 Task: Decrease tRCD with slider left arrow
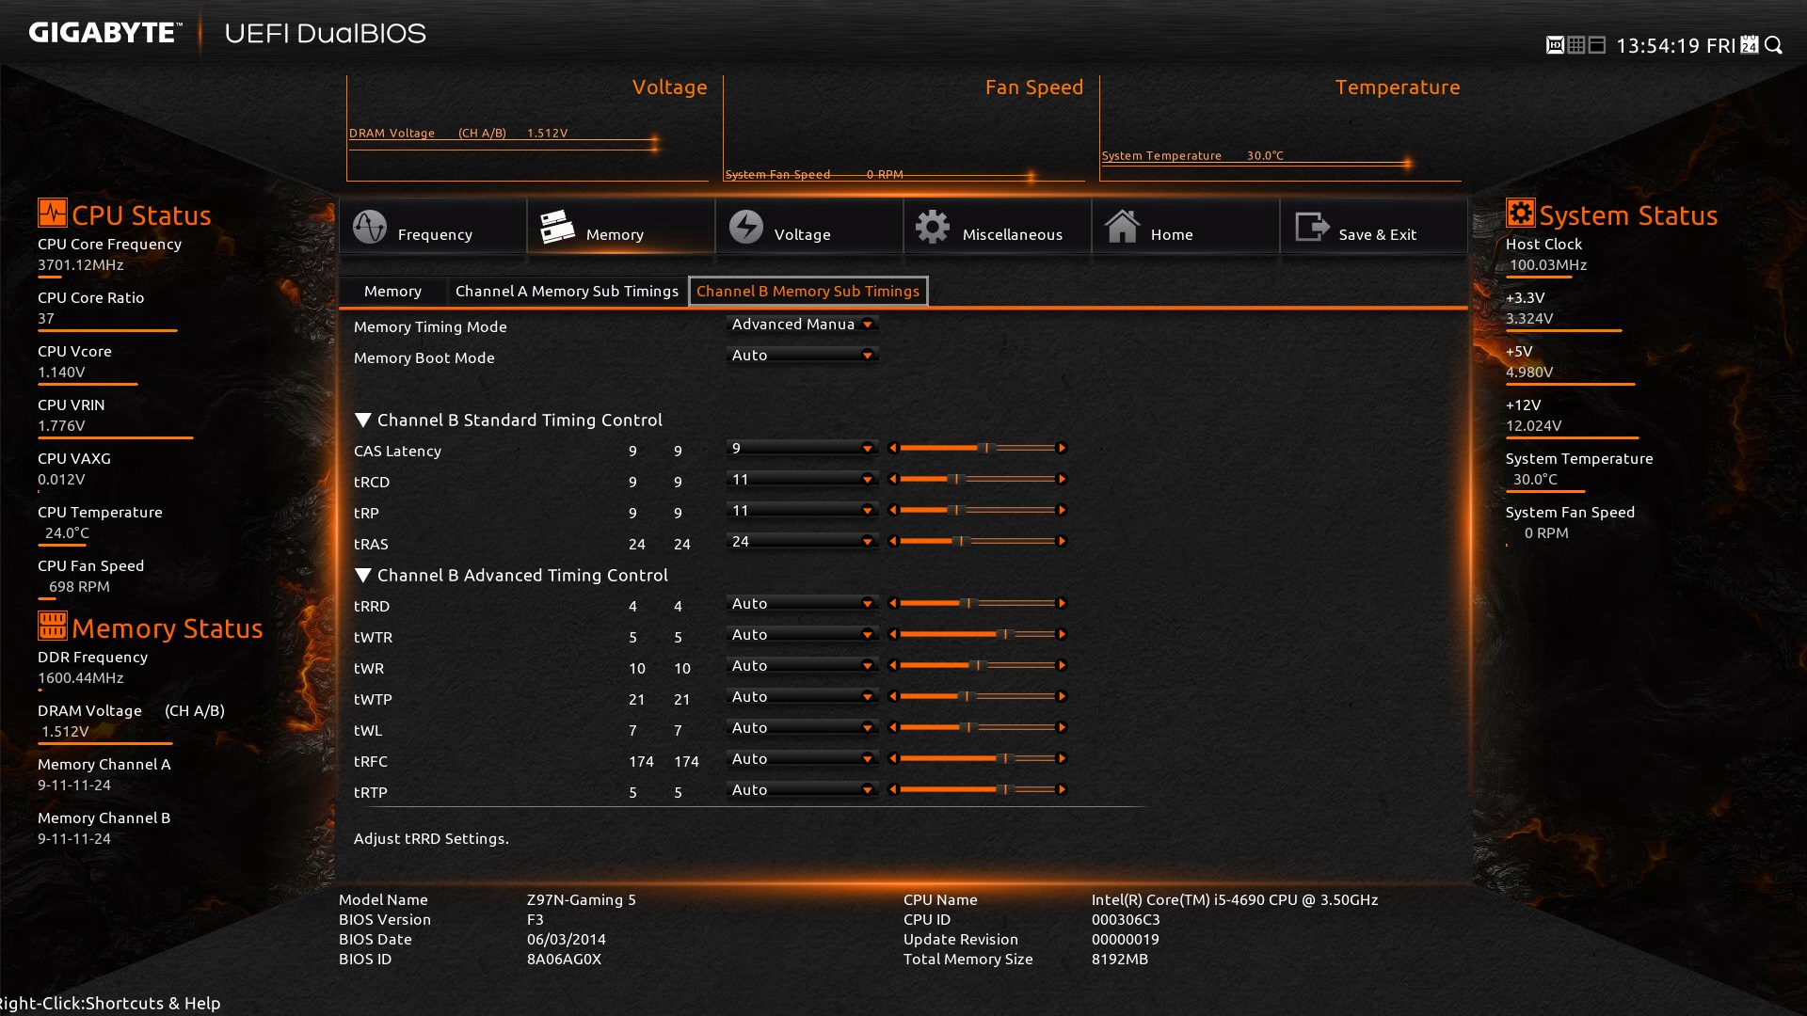pyautogui.click(x=893, y=479)
